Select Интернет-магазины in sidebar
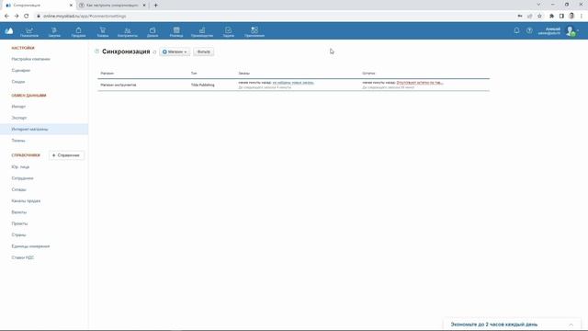Viewport: 588px width, 331px height. (x=44, y=129)
